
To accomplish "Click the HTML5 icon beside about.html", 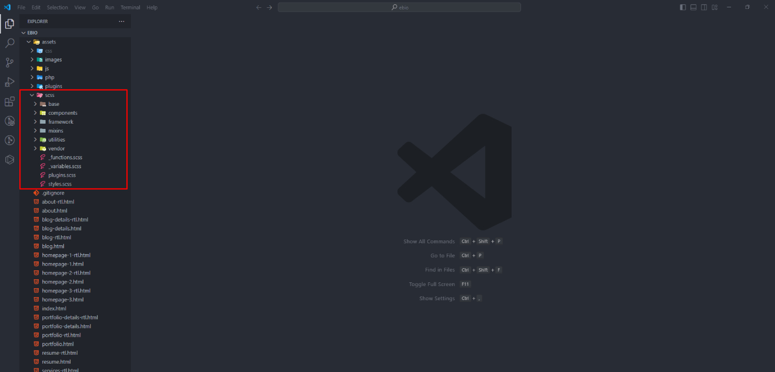I will pyautogui.click(x=36, y=211).
